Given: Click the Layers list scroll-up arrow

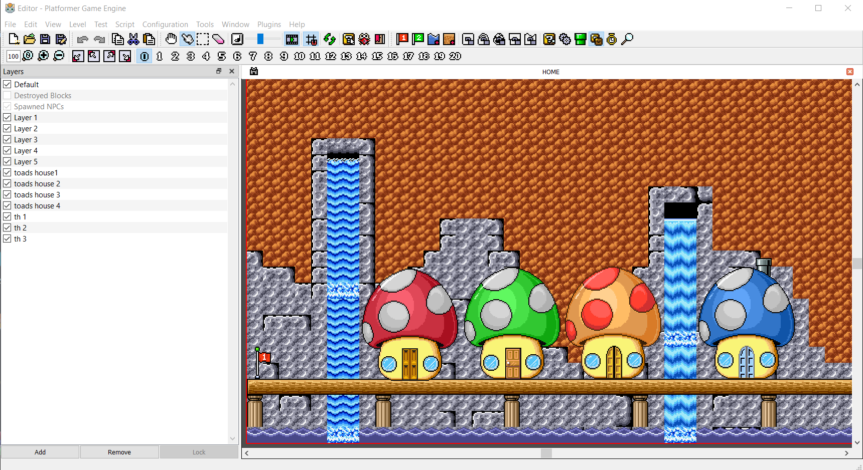Looking at the screenshot, I should pyautogui.click(x=232, y=84).
